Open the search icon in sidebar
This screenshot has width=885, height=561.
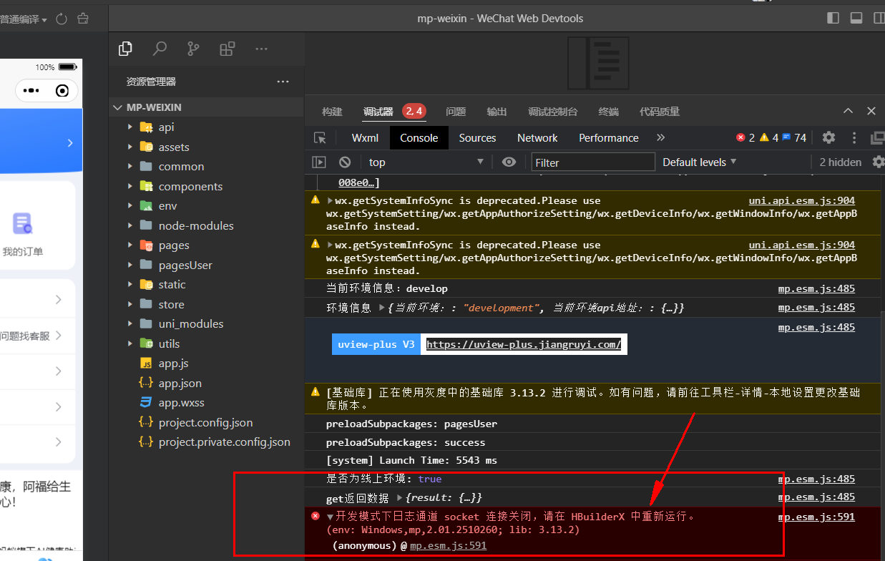click(x=160, y=49)
